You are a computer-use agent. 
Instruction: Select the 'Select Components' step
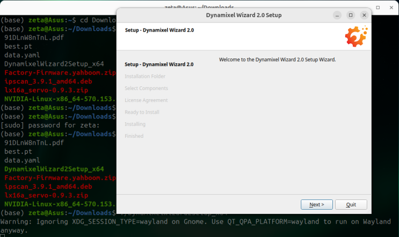tap(146, 88)
